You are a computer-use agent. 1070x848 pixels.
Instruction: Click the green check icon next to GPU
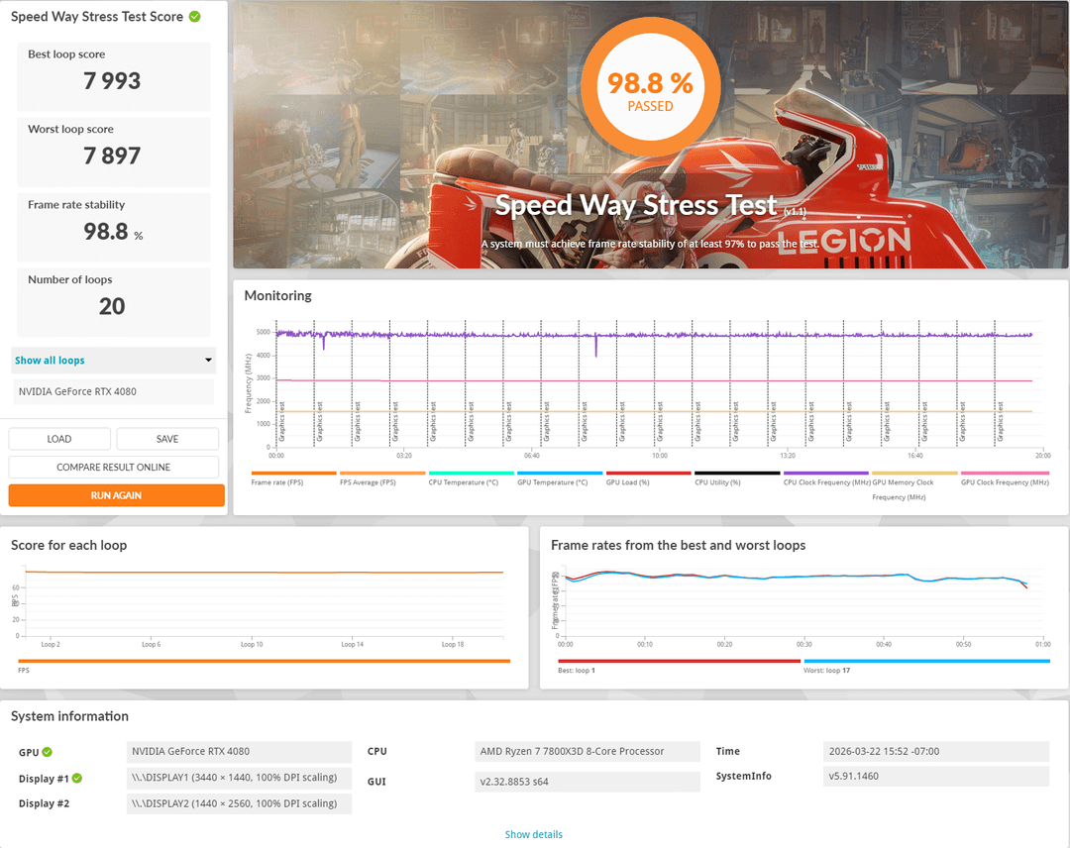48,752
